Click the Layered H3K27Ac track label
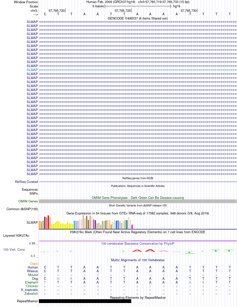This screenshot has width=237, height=307. tap(16, 236)
